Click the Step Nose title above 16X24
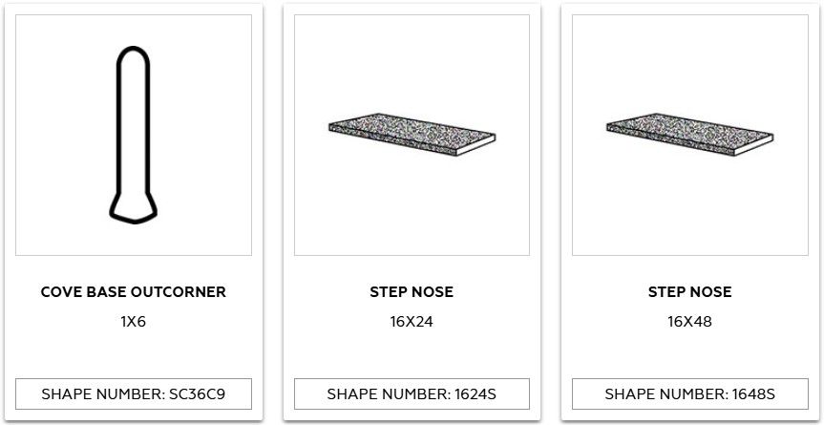824x425 pixels. coord(412,292)
